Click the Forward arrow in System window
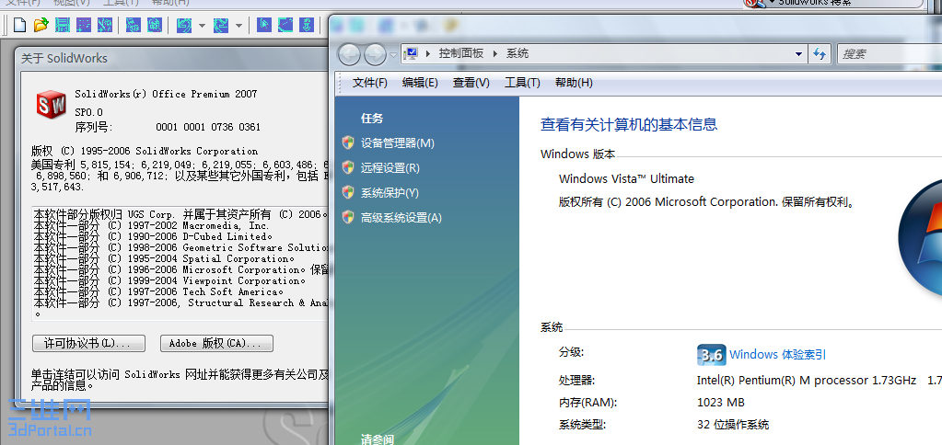The width and height of the screenshot is (942, 445). 375,54
